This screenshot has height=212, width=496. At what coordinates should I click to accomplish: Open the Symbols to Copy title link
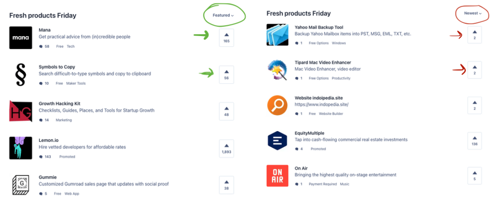tap(57, 67)
